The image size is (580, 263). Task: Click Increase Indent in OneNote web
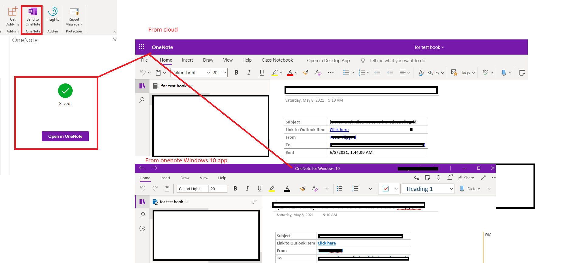click(390, 72)
